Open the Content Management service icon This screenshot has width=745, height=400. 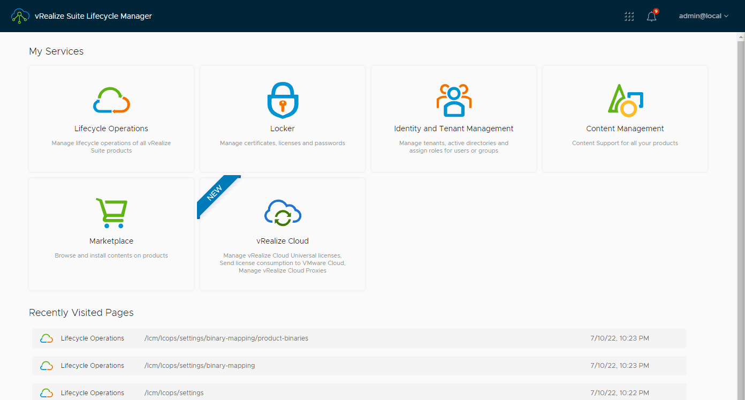625,100
